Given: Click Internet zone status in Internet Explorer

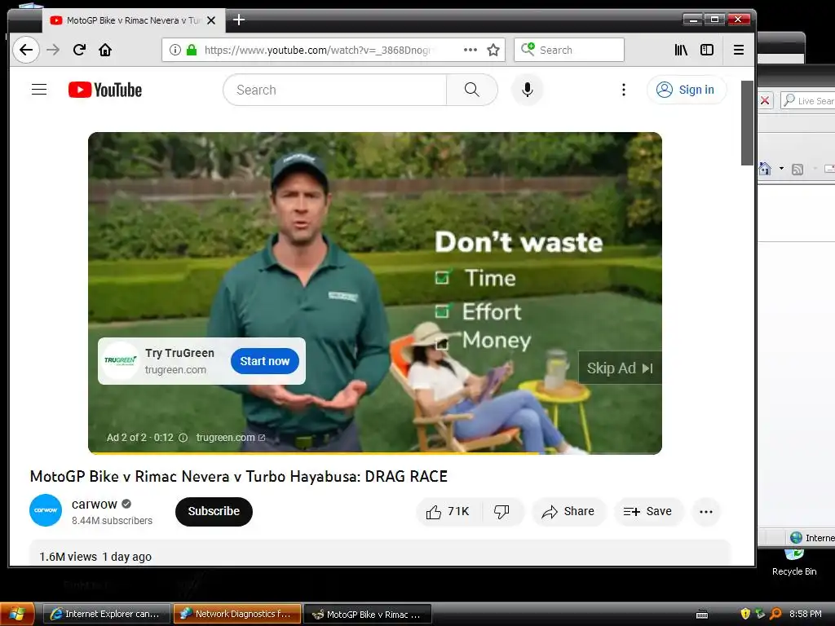Looking at the screenshot, I should (812, 538).
